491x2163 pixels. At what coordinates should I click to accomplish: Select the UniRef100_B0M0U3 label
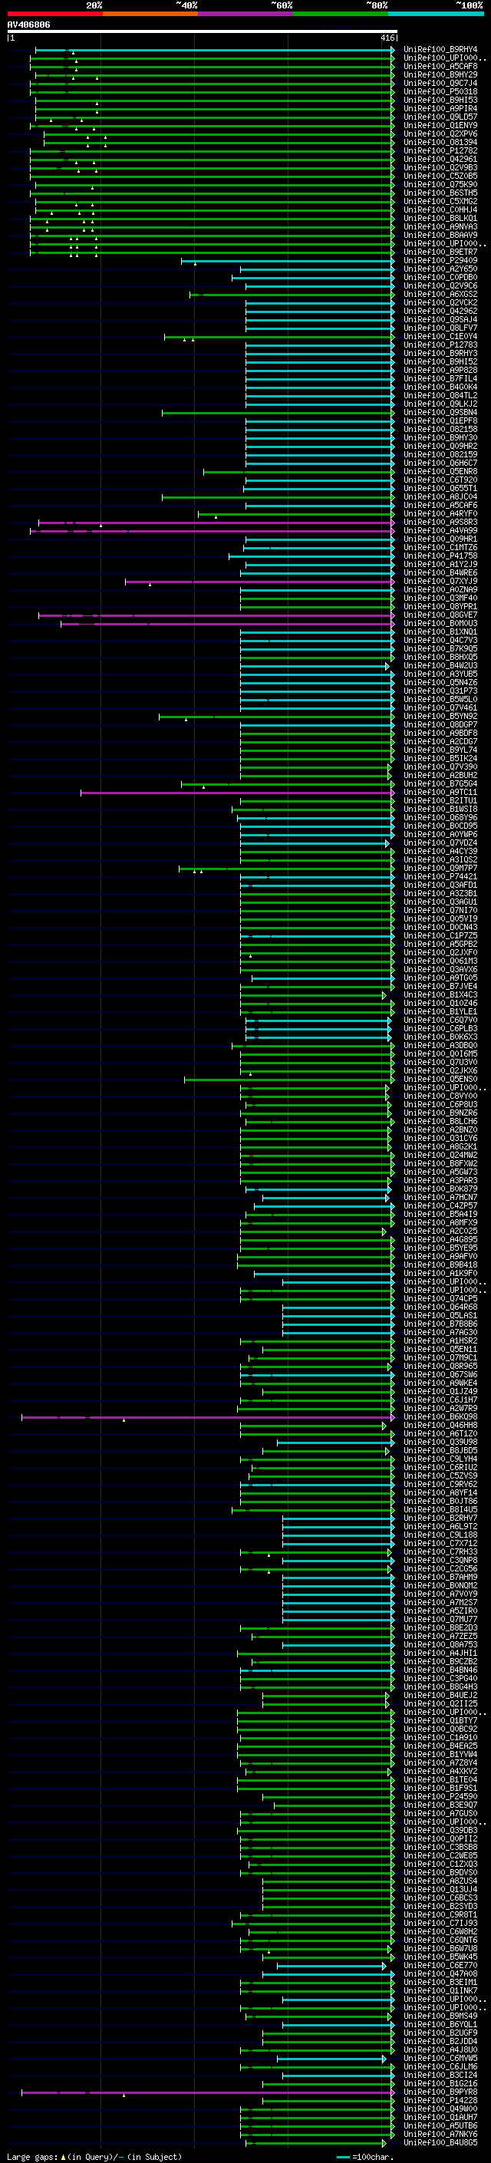(x=440, y=624)
